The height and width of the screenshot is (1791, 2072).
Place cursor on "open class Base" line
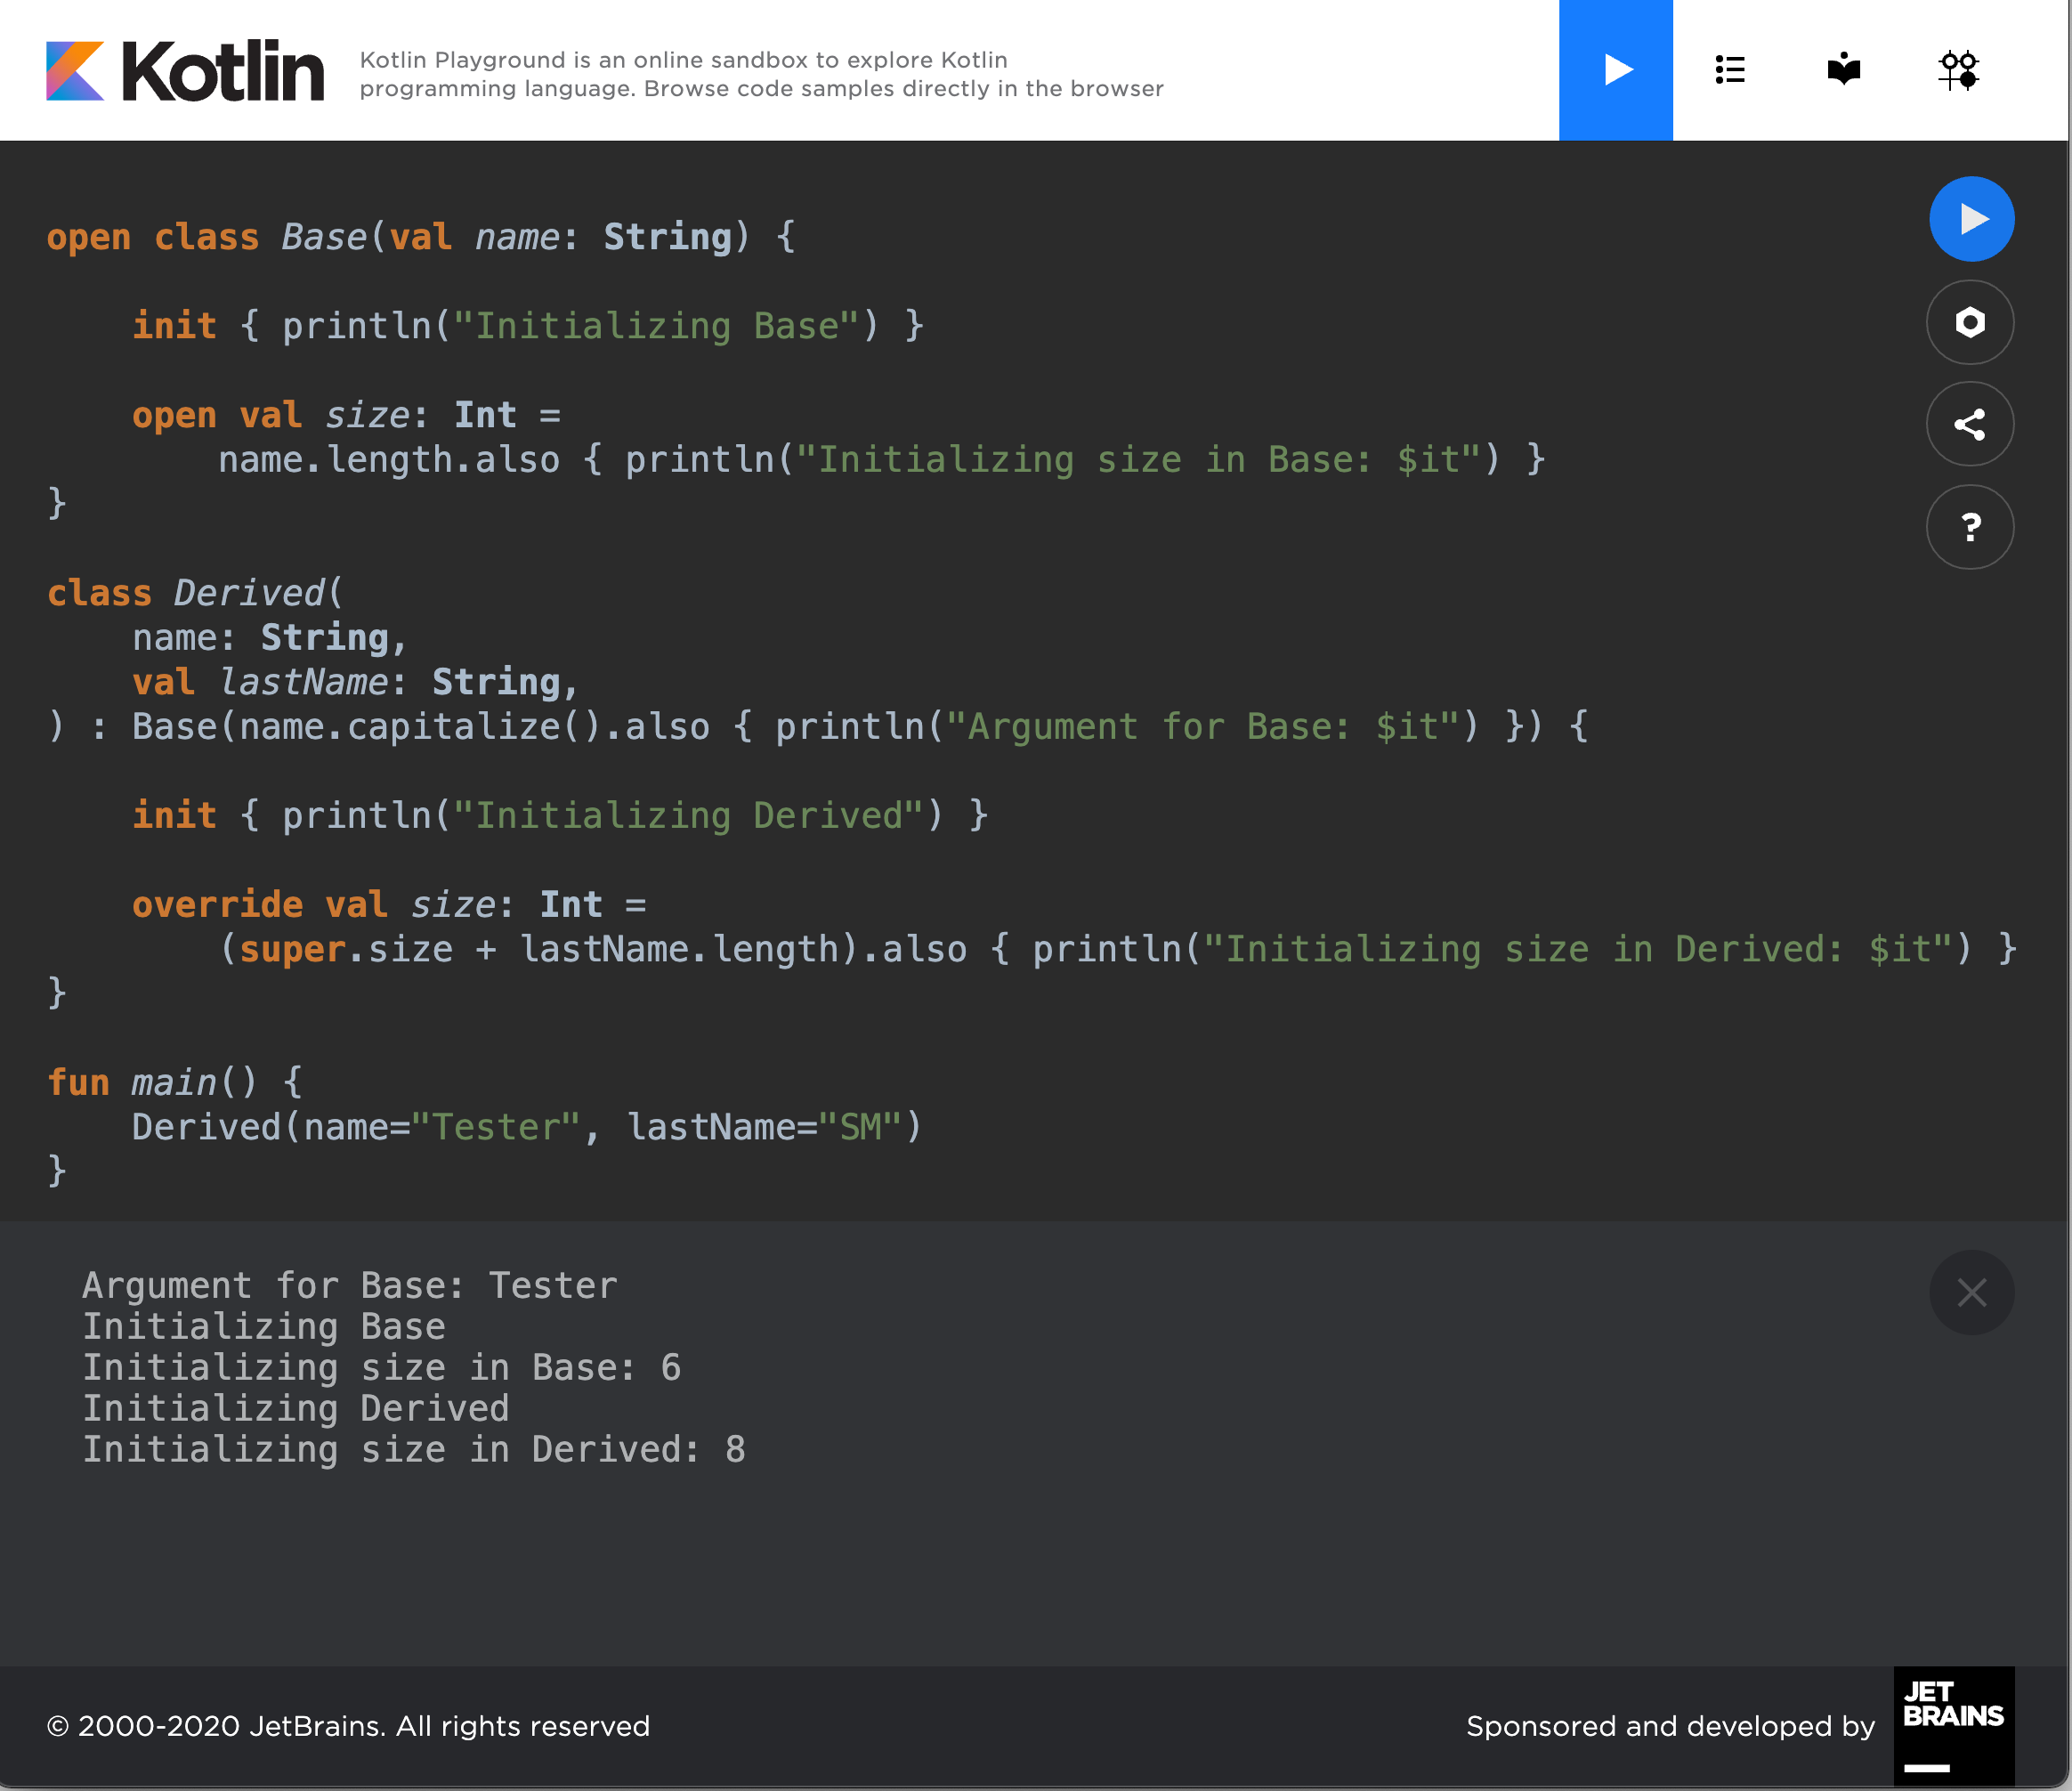click(421, 237)
